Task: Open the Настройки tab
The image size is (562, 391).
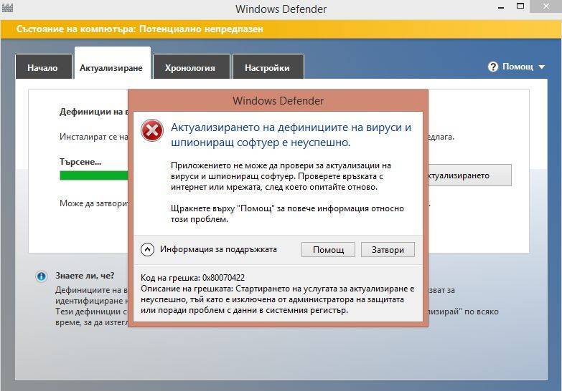Action: pyautogui.click(x=268, y=67)
